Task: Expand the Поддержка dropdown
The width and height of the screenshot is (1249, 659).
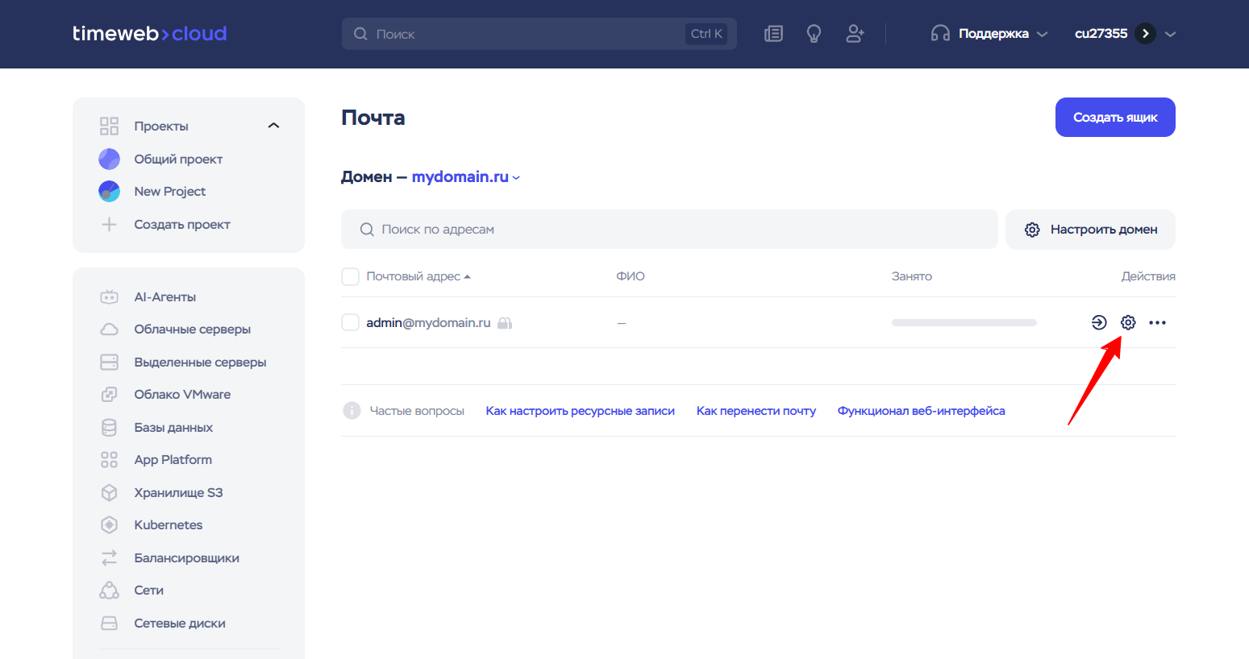Action: [x=993, y=34]
